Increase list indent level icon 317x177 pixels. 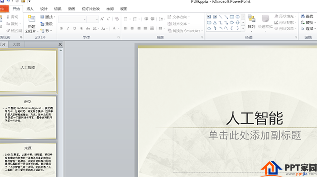(x=153, y=19)
